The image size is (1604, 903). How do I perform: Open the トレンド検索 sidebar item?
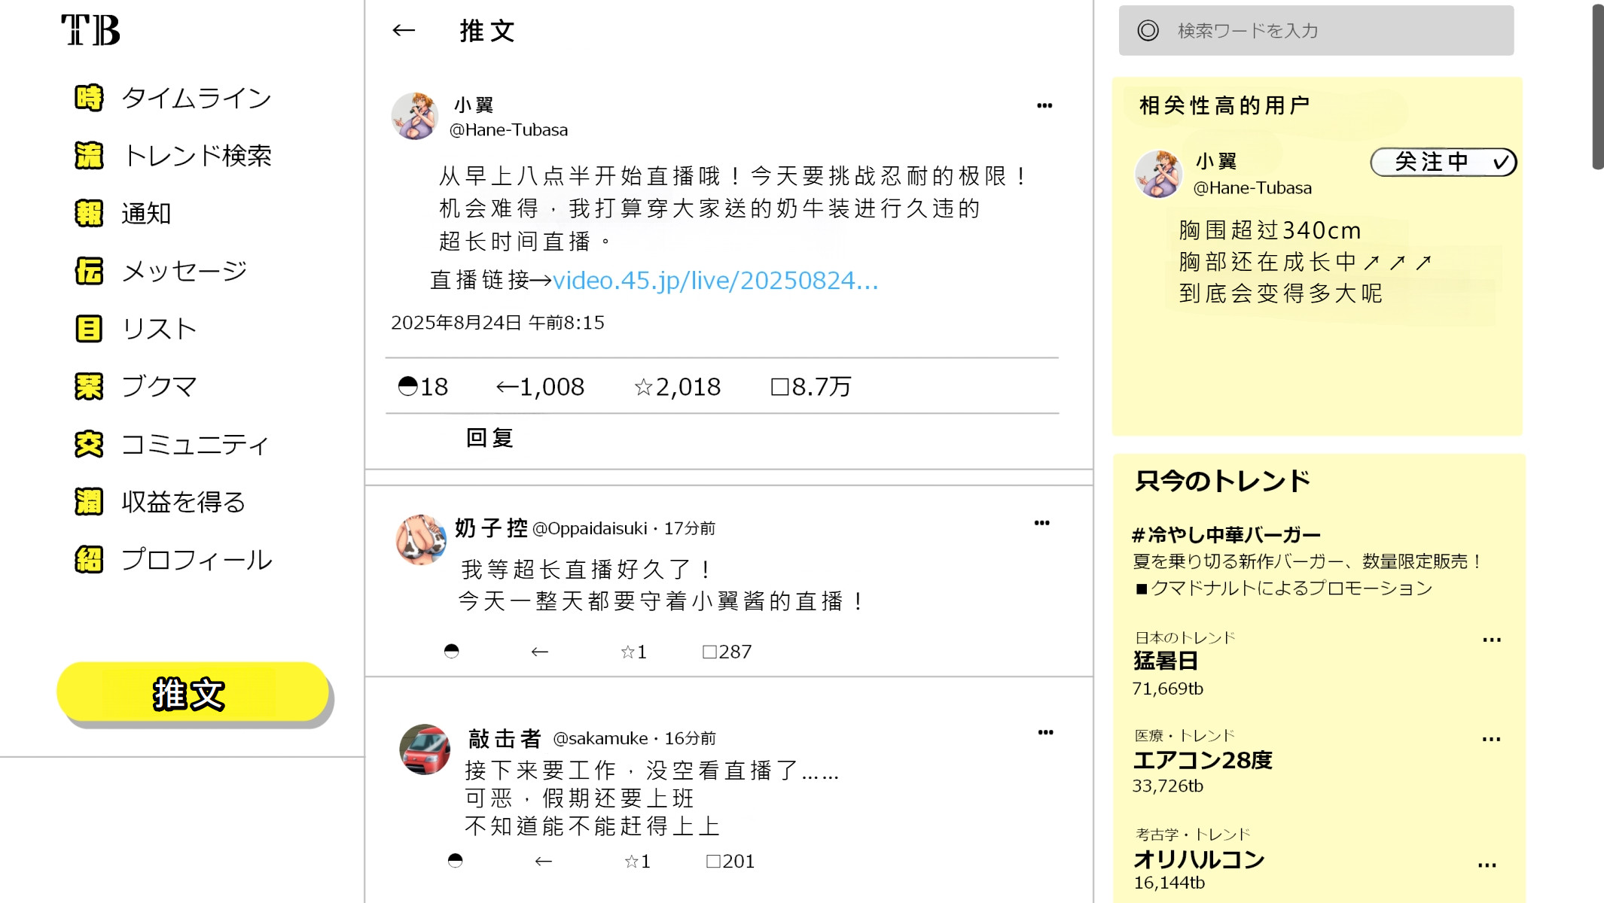[x=173, y=156]
